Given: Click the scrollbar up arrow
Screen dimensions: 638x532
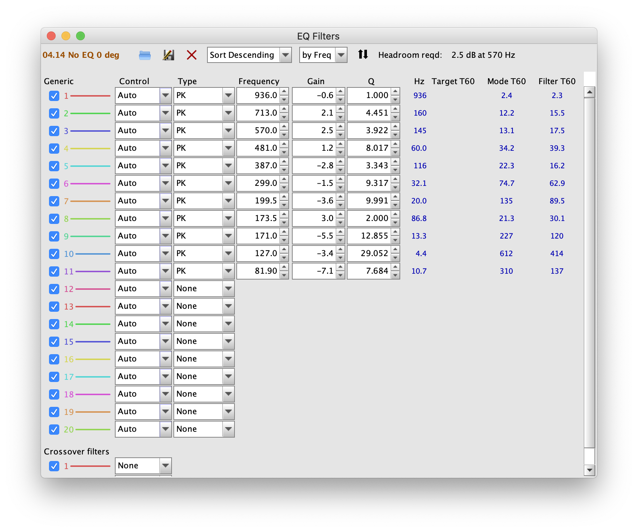Looking at the screenshot, I should (x=589, y=92).
